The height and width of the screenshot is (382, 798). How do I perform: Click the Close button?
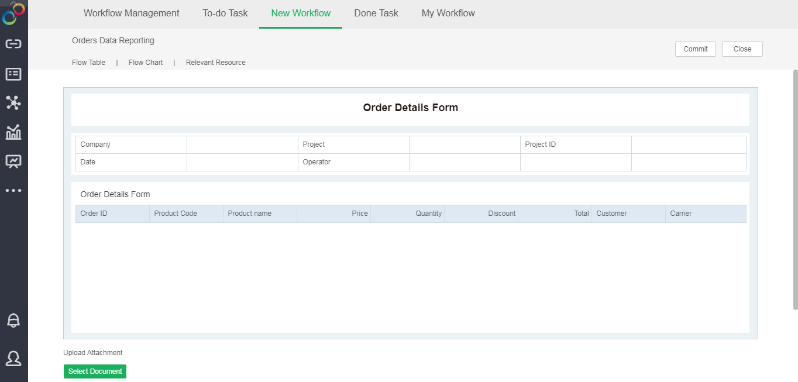[x=742, y=49]
